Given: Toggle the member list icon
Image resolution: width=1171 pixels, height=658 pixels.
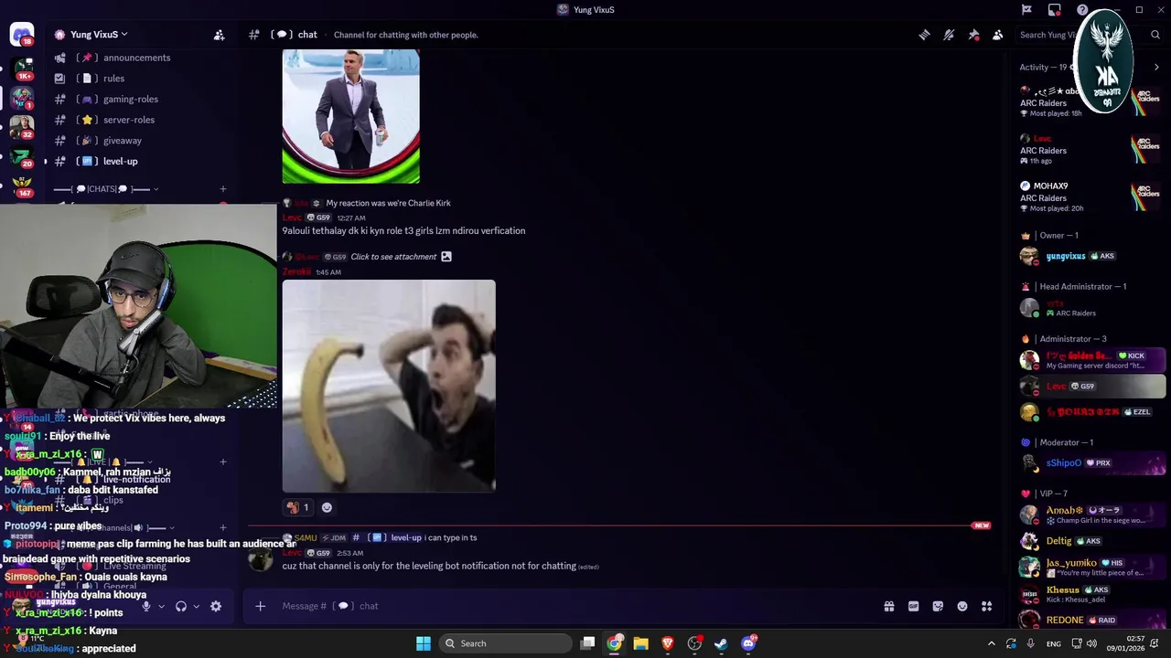Looking at the screenshot, I should [x=997, y=35].
